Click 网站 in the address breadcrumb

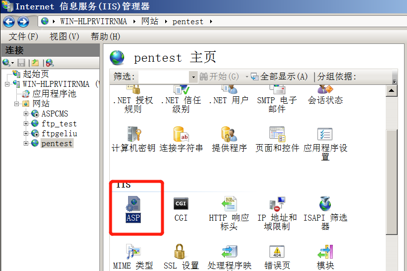[x=150, y=21]
